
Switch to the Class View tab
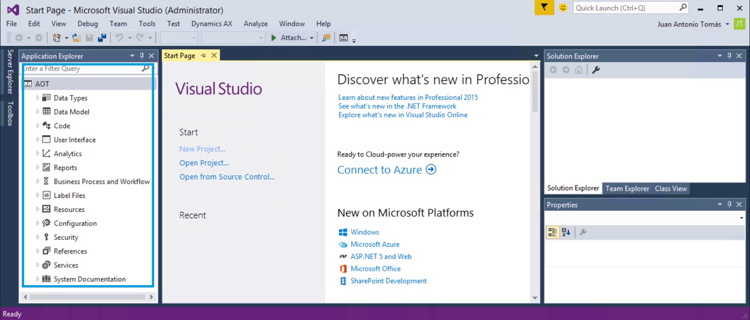click(x=671, y=189)
